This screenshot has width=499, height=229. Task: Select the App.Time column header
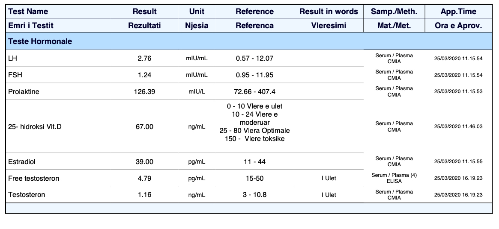458,12
